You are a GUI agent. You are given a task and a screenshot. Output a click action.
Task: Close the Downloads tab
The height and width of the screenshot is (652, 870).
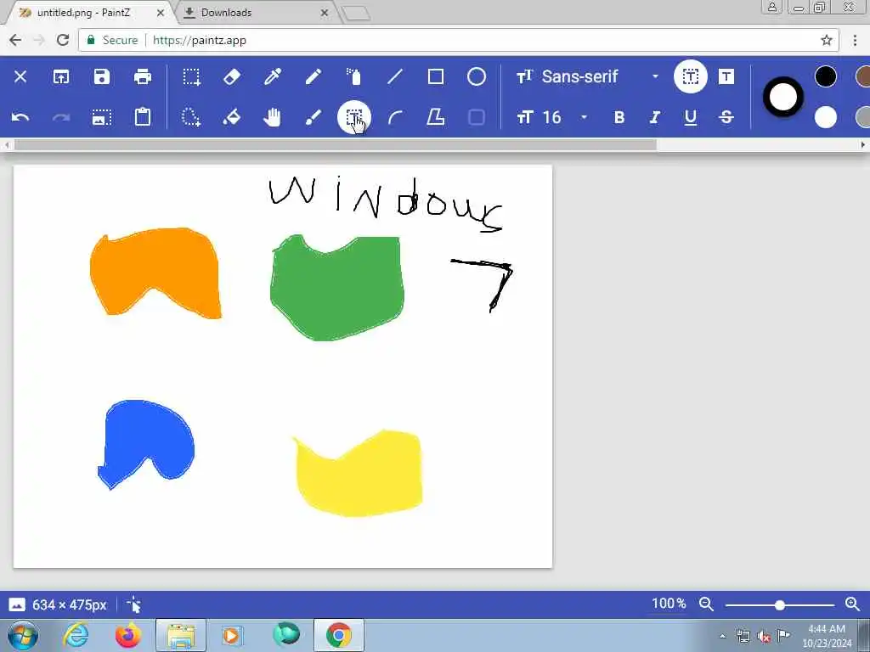(x=325, y=13)
